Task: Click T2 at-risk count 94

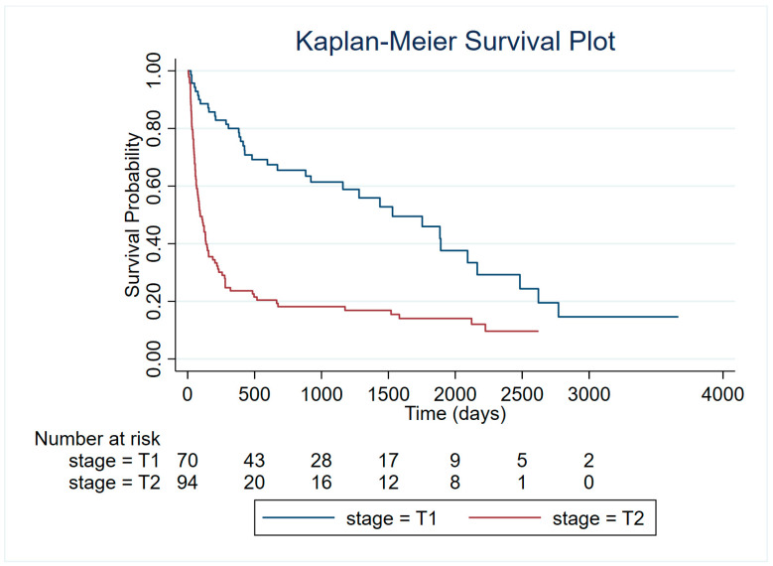Action: pos(188,483)
